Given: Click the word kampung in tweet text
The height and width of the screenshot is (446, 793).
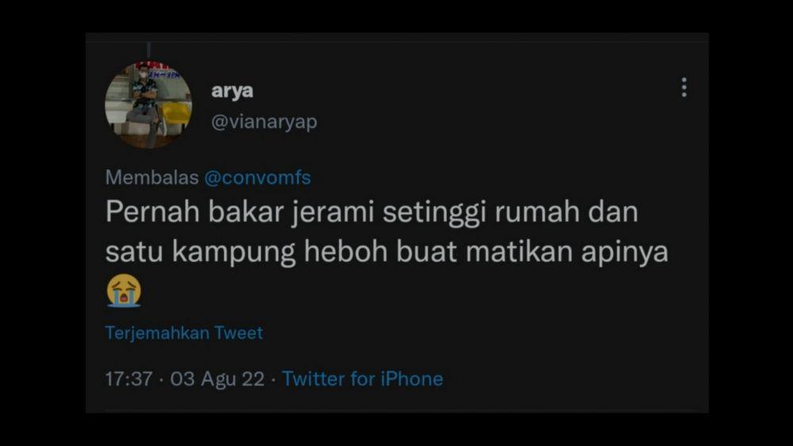Looking at the screenshot, I should point(234,252).
